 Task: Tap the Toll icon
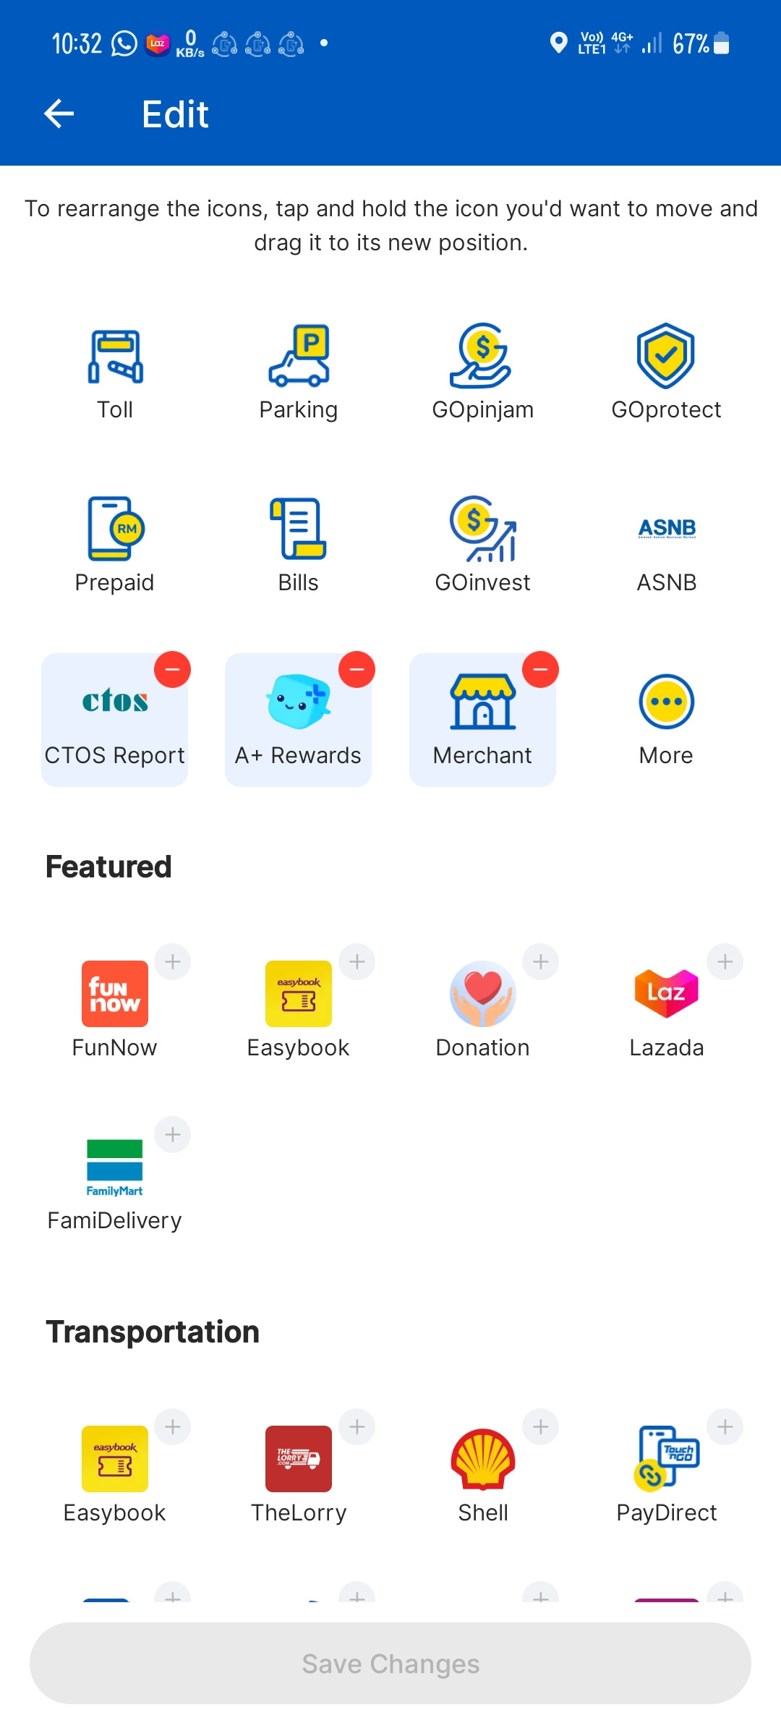(x=115, y=357)
